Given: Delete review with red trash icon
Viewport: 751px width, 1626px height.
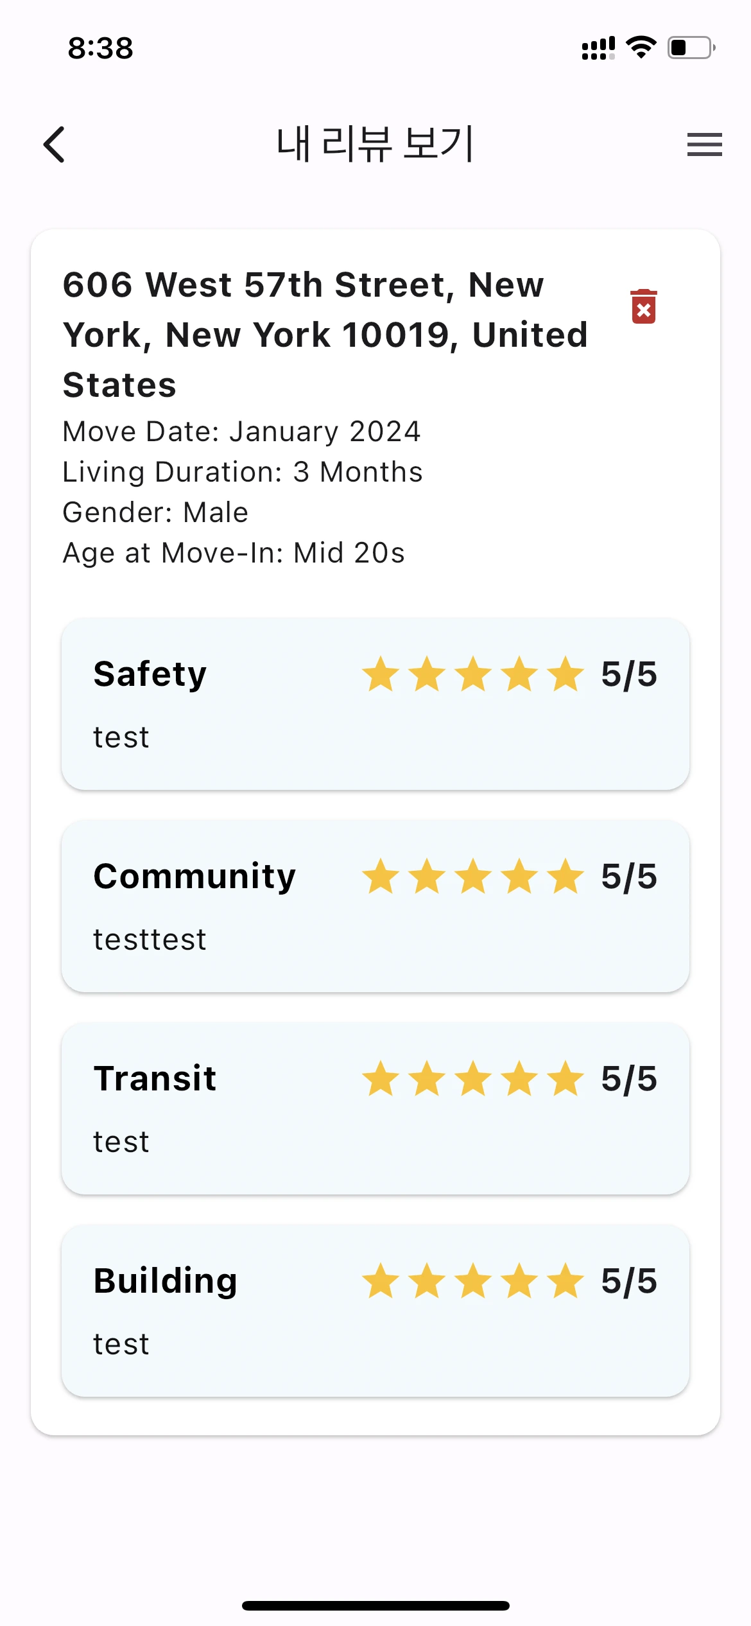Looking at the screenshot, I should click(643, 307).
